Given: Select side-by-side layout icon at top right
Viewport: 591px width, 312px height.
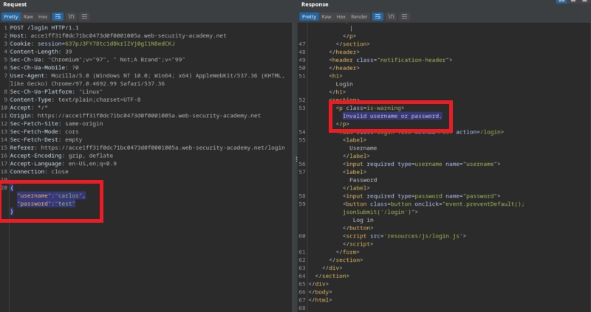Looking at the screenshot, I should pos(561,3).
